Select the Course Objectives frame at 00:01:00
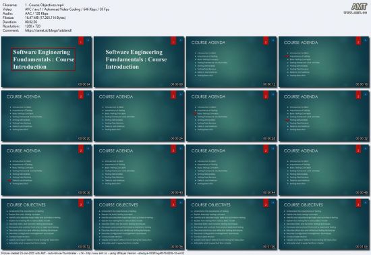This screenshot has height=255, width=371. (x=231, y=224)
